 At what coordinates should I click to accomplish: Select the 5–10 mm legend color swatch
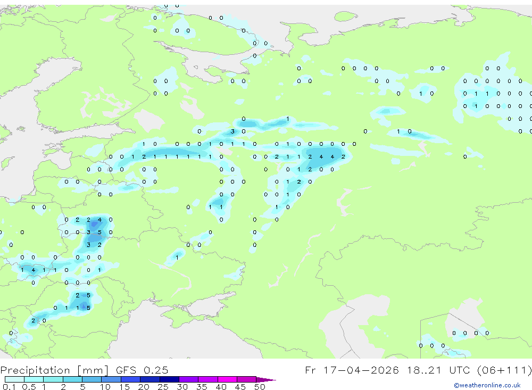[92, 379]
